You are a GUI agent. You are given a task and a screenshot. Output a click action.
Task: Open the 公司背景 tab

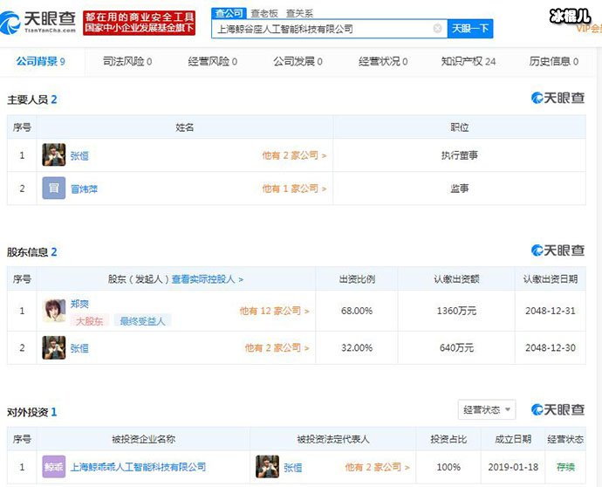(x=41, y=61)
